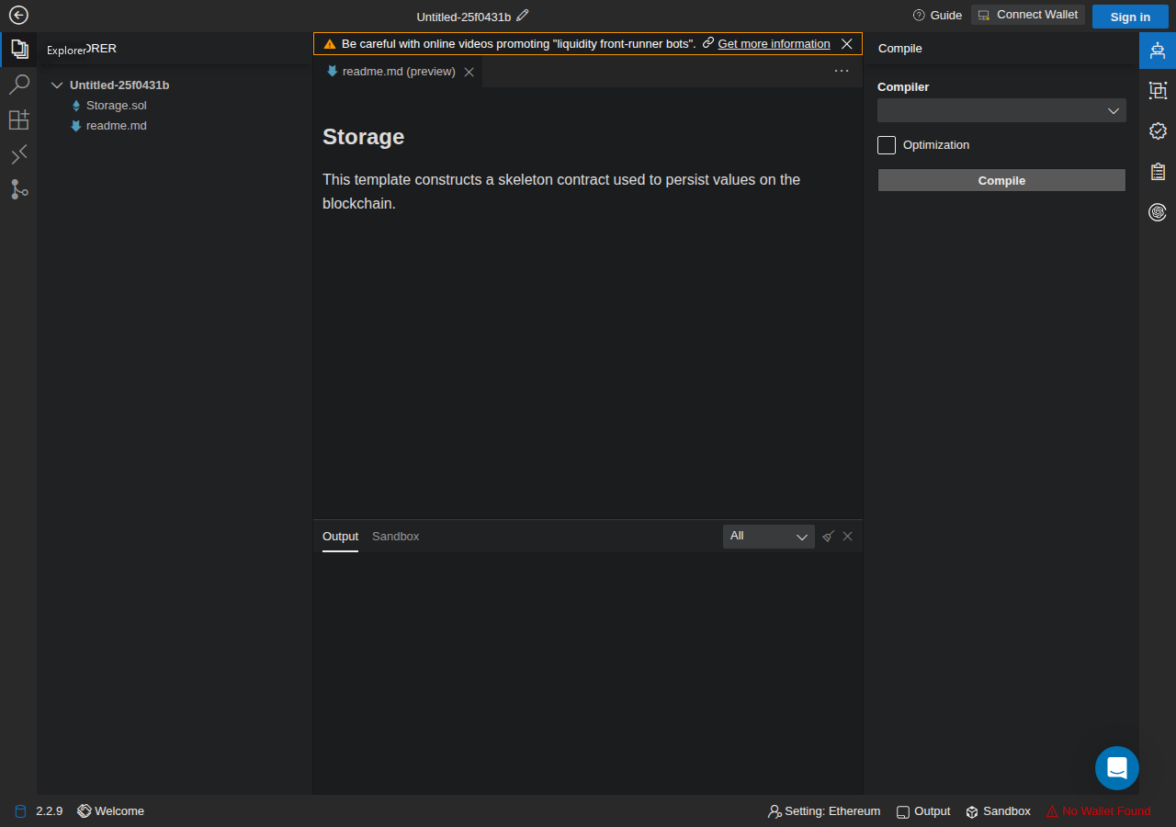1176x827 pixels.
Task: Open the Search magnifier icon in sidebar
Action: click(18, 85)
